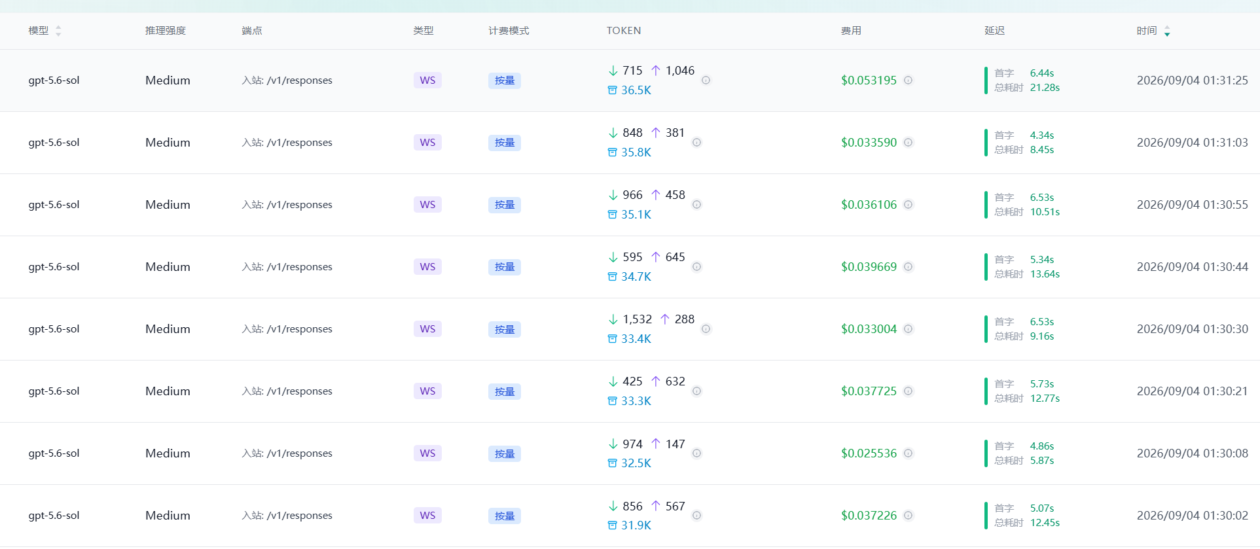Click the 33.4K cached token value

[636, 339]
